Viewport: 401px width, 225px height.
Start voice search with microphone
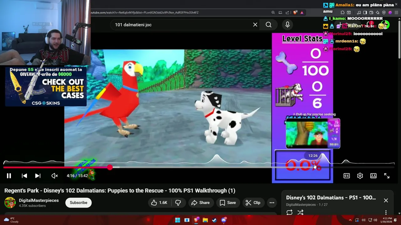[x=288, y=25]
